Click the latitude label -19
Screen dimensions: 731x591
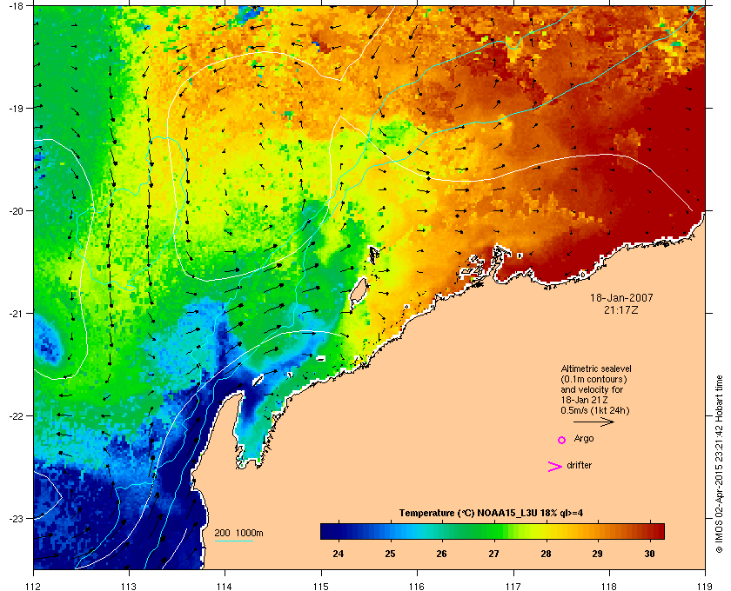(17, 108)
